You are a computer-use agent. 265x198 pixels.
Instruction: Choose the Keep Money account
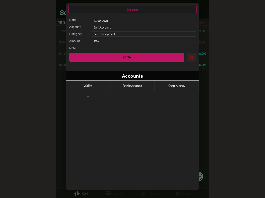click(x=176, y=86)
